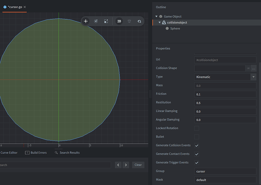This screenshot has width=261, height=185.
Task: Click the Linear Damping value field
Action: click(225, 111)
